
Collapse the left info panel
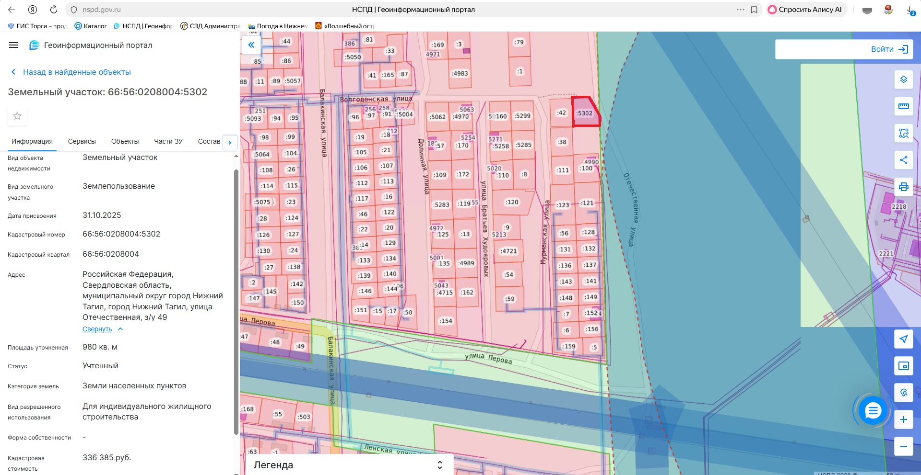click(x=251, y=45)
